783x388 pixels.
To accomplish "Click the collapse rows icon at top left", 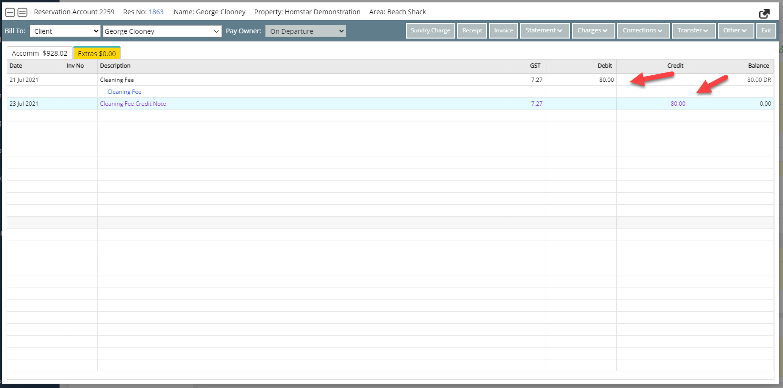I will pyautogui.click(x=10, y=12).
